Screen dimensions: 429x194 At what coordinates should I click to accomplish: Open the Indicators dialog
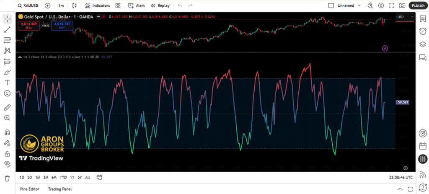click(x=97, y=5)
